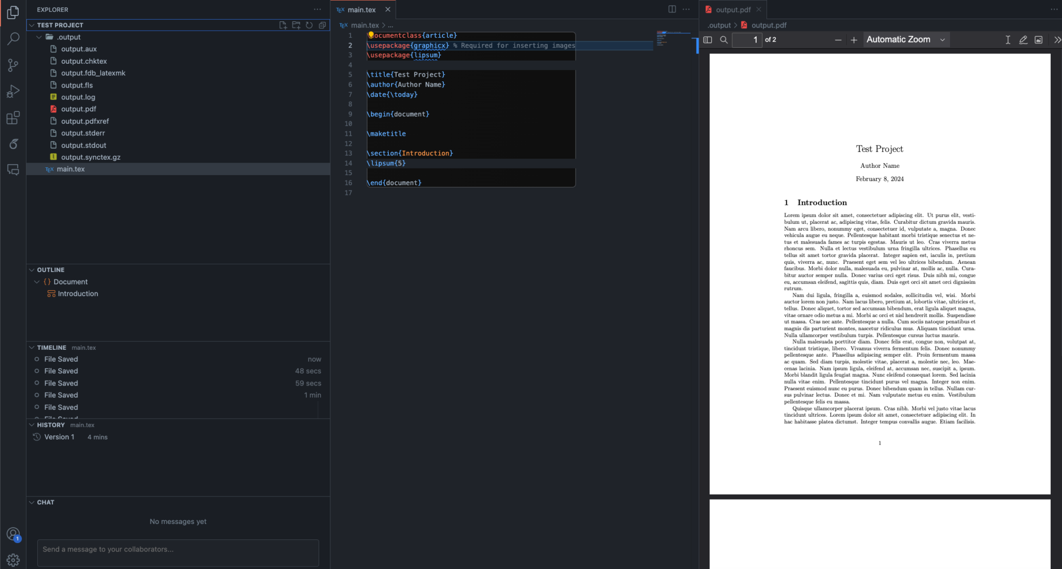Open the Run and Debug panel

pos(13,91)
